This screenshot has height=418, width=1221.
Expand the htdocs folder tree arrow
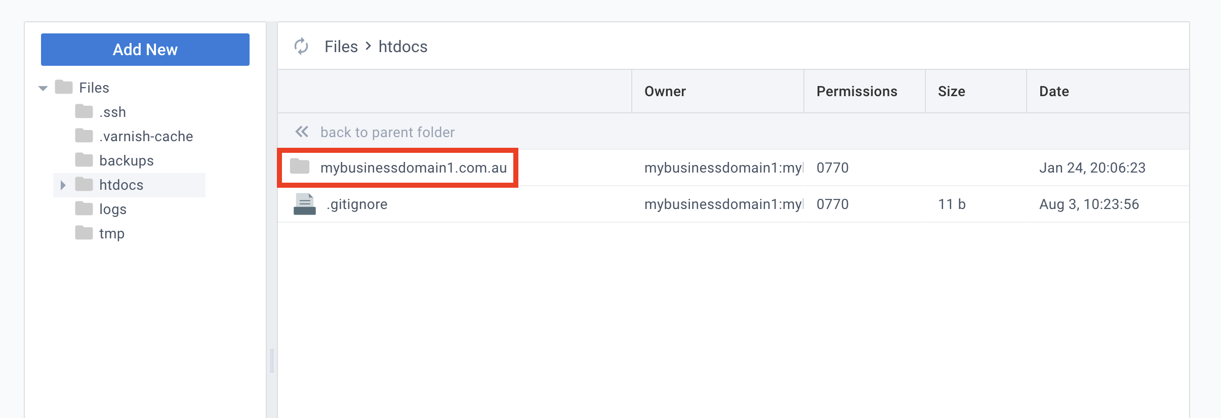(63, 185)
